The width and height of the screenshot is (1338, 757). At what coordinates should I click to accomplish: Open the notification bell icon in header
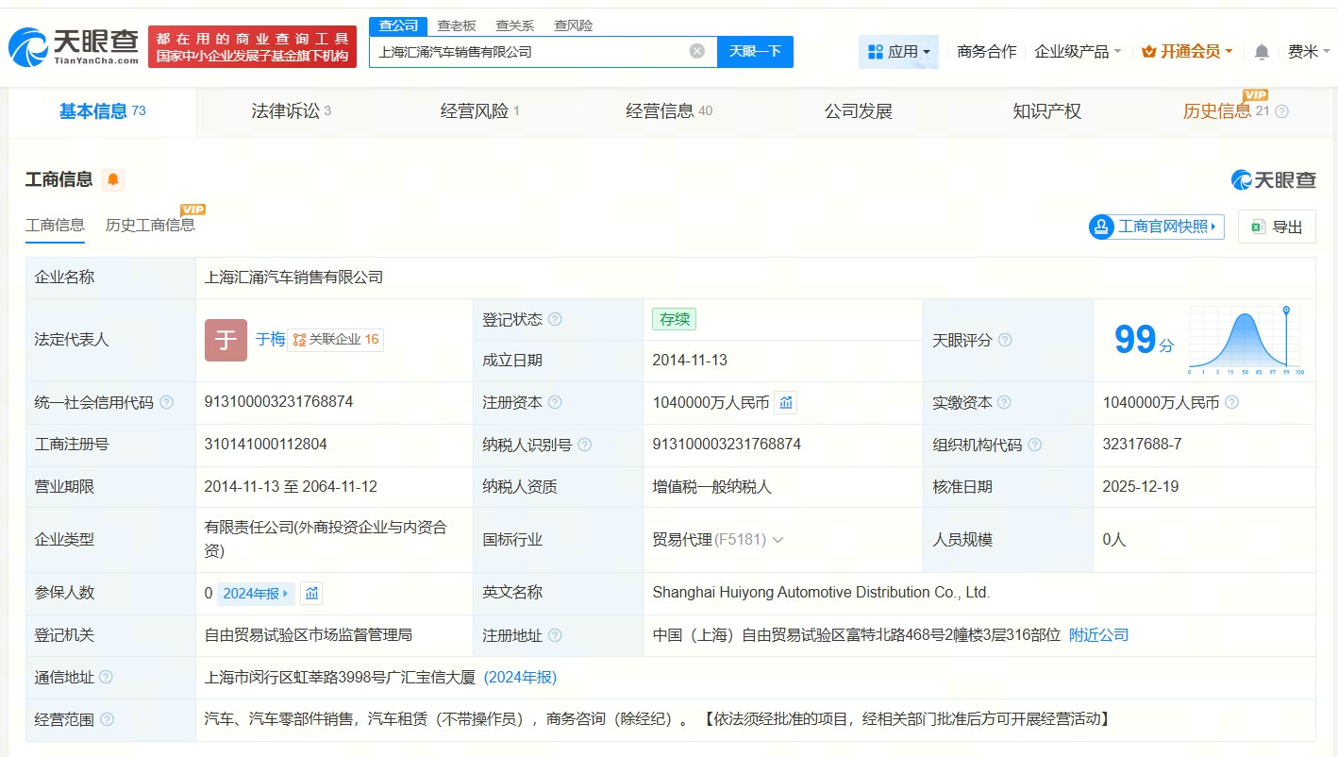[1262, 52]
